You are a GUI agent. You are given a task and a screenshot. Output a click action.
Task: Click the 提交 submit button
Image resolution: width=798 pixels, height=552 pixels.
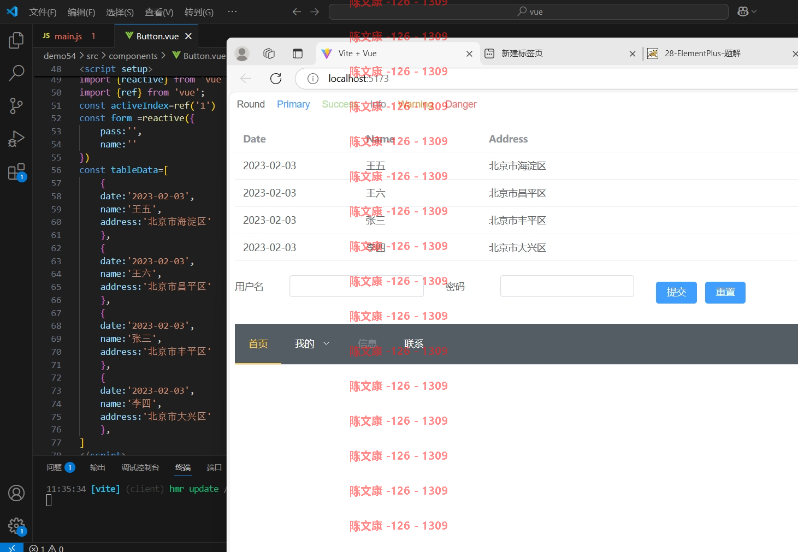[x=676, y=293]
